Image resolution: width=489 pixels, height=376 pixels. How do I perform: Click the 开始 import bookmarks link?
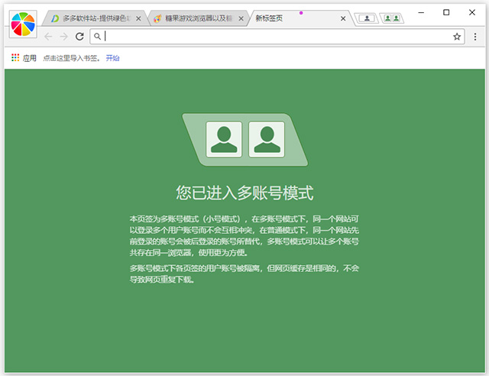[x=112, y=58]
